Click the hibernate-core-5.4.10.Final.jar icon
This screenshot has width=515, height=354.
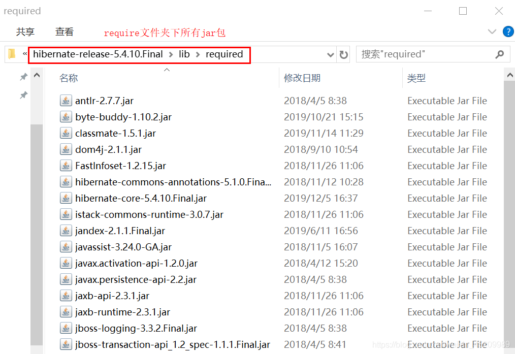[66, 198]
